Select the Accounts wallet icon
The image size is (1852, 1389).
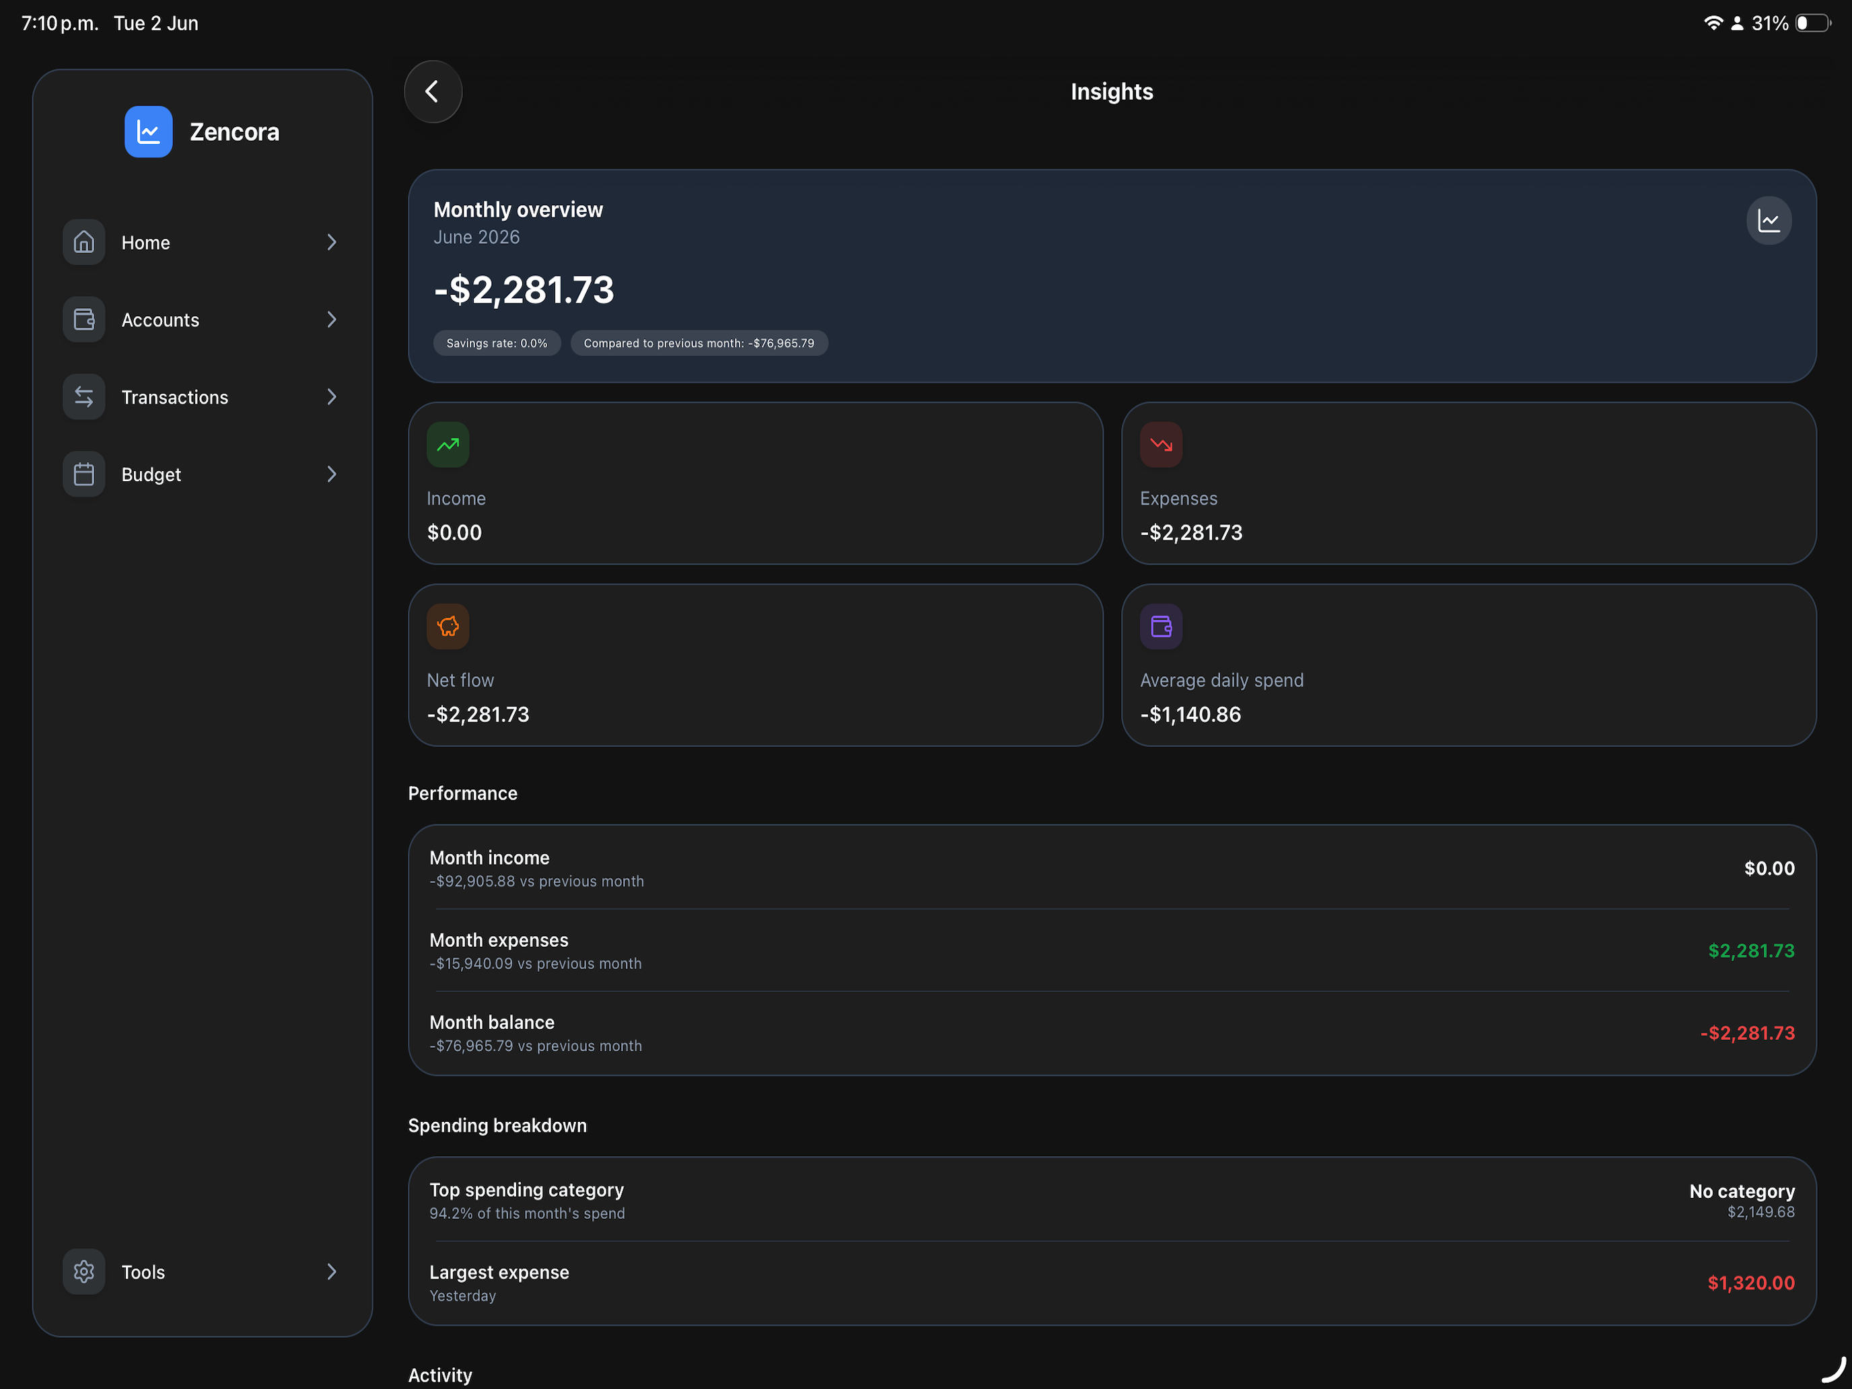83,319
